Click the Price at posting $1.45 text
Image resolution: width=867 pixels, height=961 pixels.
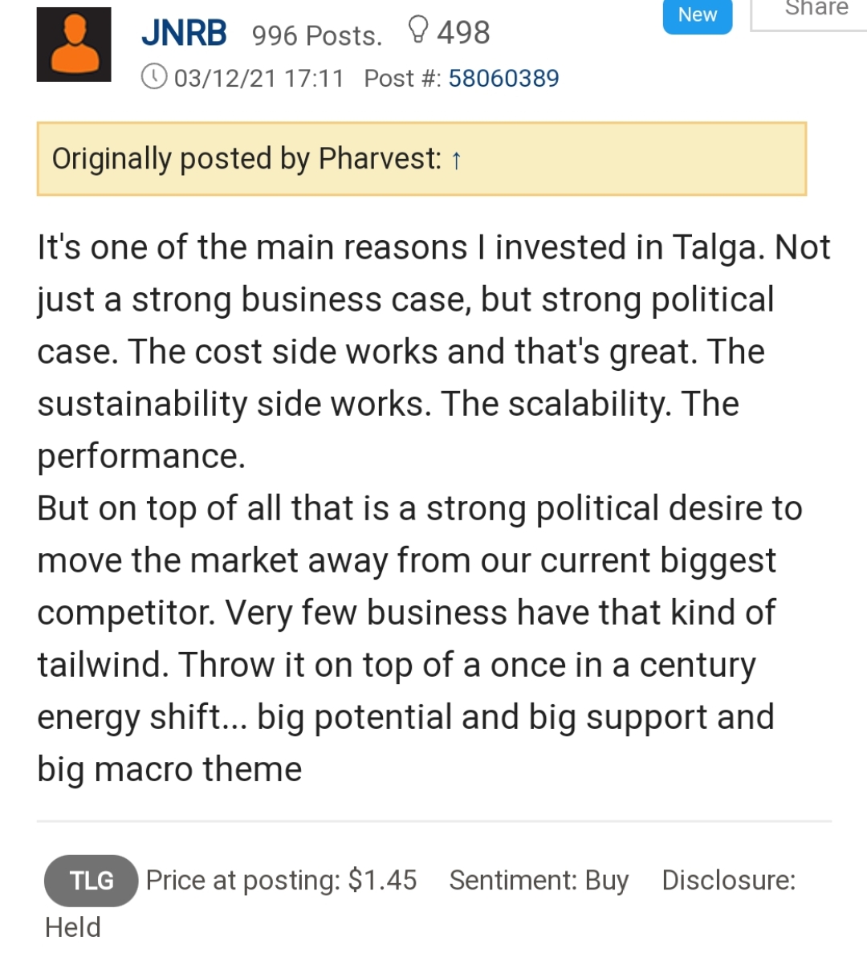click(281, 880)
